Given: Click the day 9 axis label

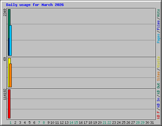Looking at the screenshot, I should click(x=48, y=123).
